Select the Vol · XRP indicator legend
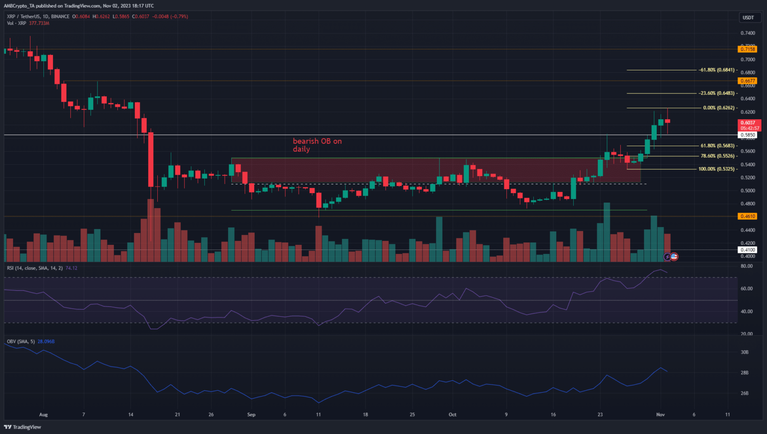Screen dimensions: 767x434 click(16, 23)
